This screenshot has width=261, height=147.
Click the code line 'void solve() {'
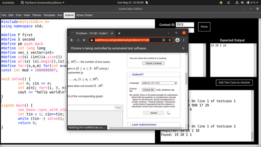pos(16,79)
